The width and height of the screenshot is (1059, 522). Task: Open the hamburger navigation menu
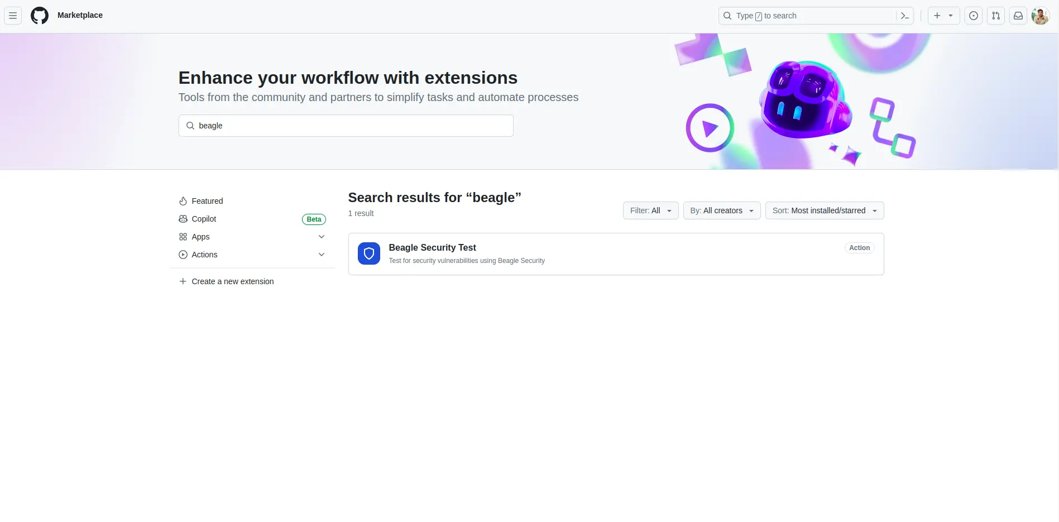(13, 16)
